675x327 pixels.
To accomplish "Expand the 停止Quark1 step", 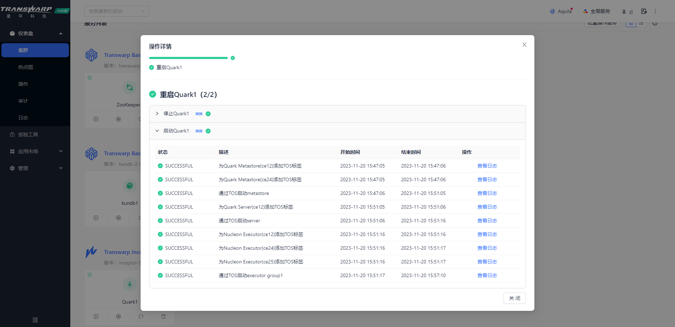I will pyautogui.click(x=157, y=113).
